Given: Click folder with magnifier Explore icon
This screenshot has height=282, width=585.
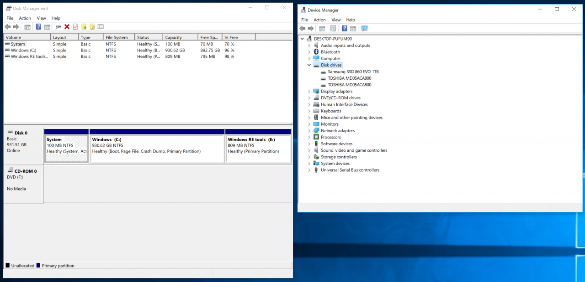Looking at the screenshot, I should point(92,27).
